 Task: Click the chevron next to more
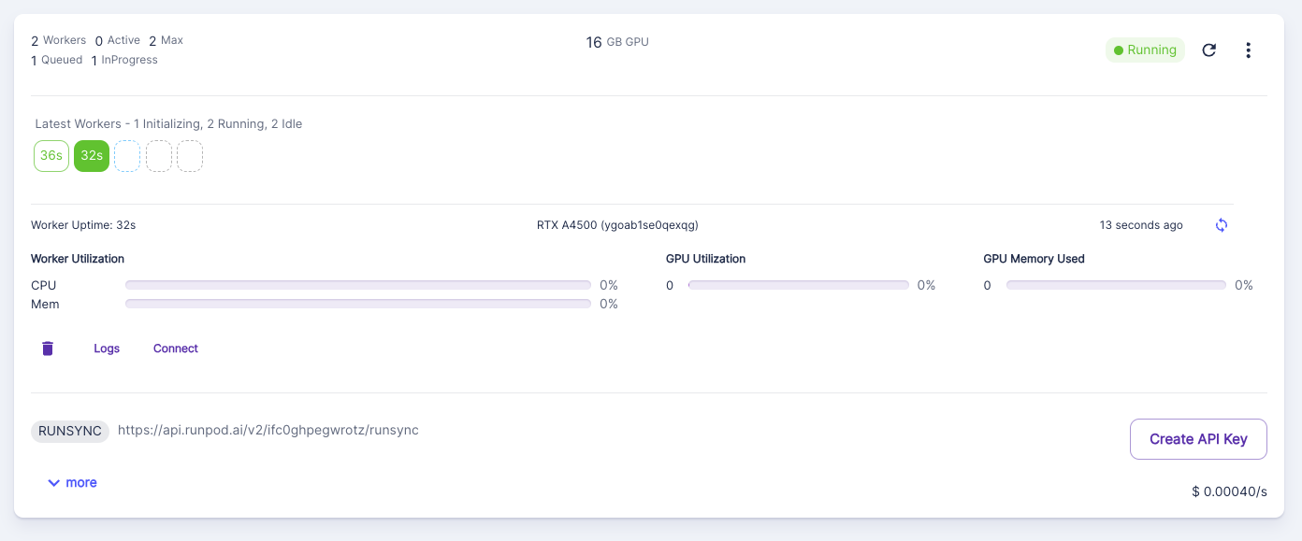(x=54, y=483)
